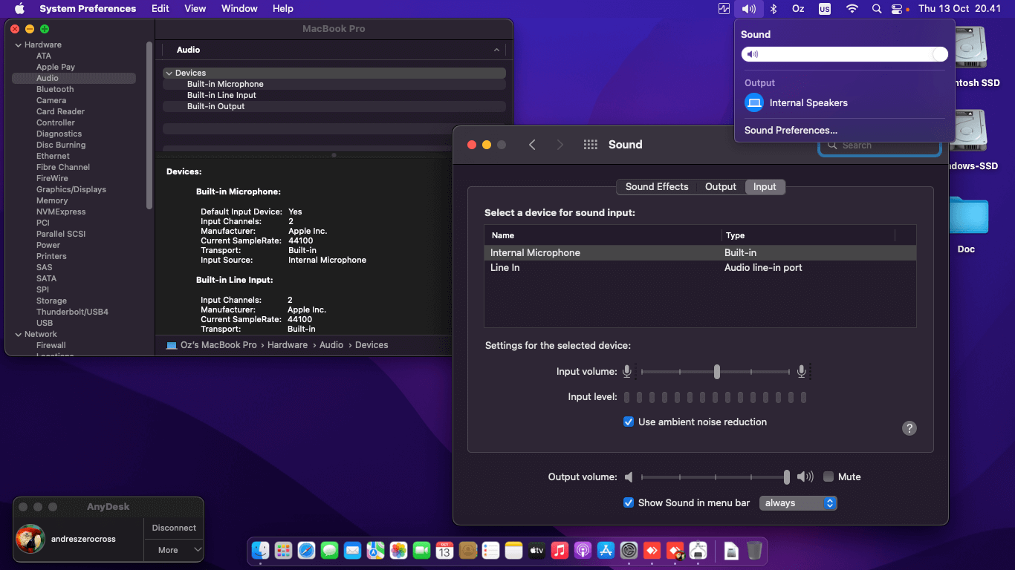
Task: Launch FaceTime from the Dock
Action: coord(421,551)
